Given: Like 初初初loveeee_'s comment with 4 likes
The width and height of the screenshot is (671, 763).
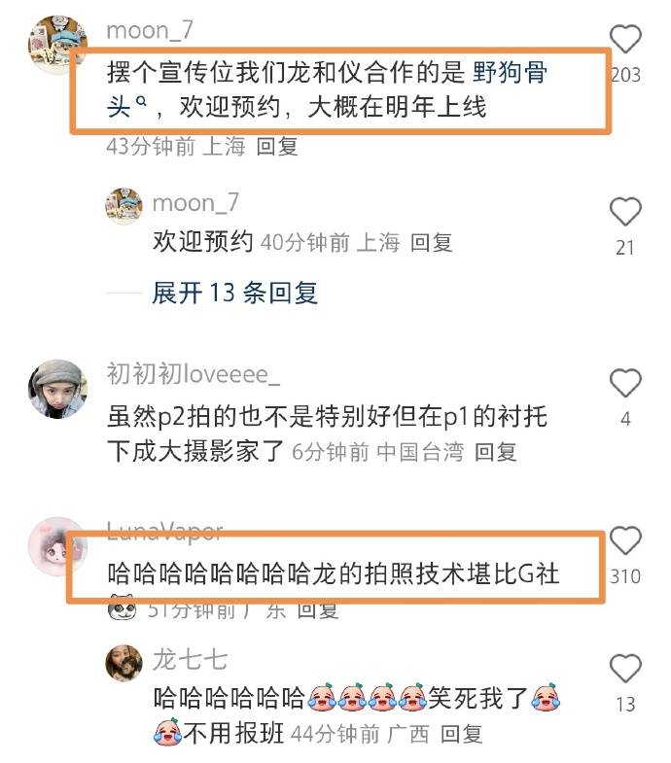Looking at the screenshot, I should tap(625, 383).
